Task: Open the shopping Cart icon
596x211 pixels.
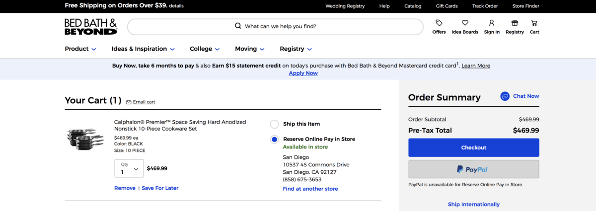Action: coord(534,23)
